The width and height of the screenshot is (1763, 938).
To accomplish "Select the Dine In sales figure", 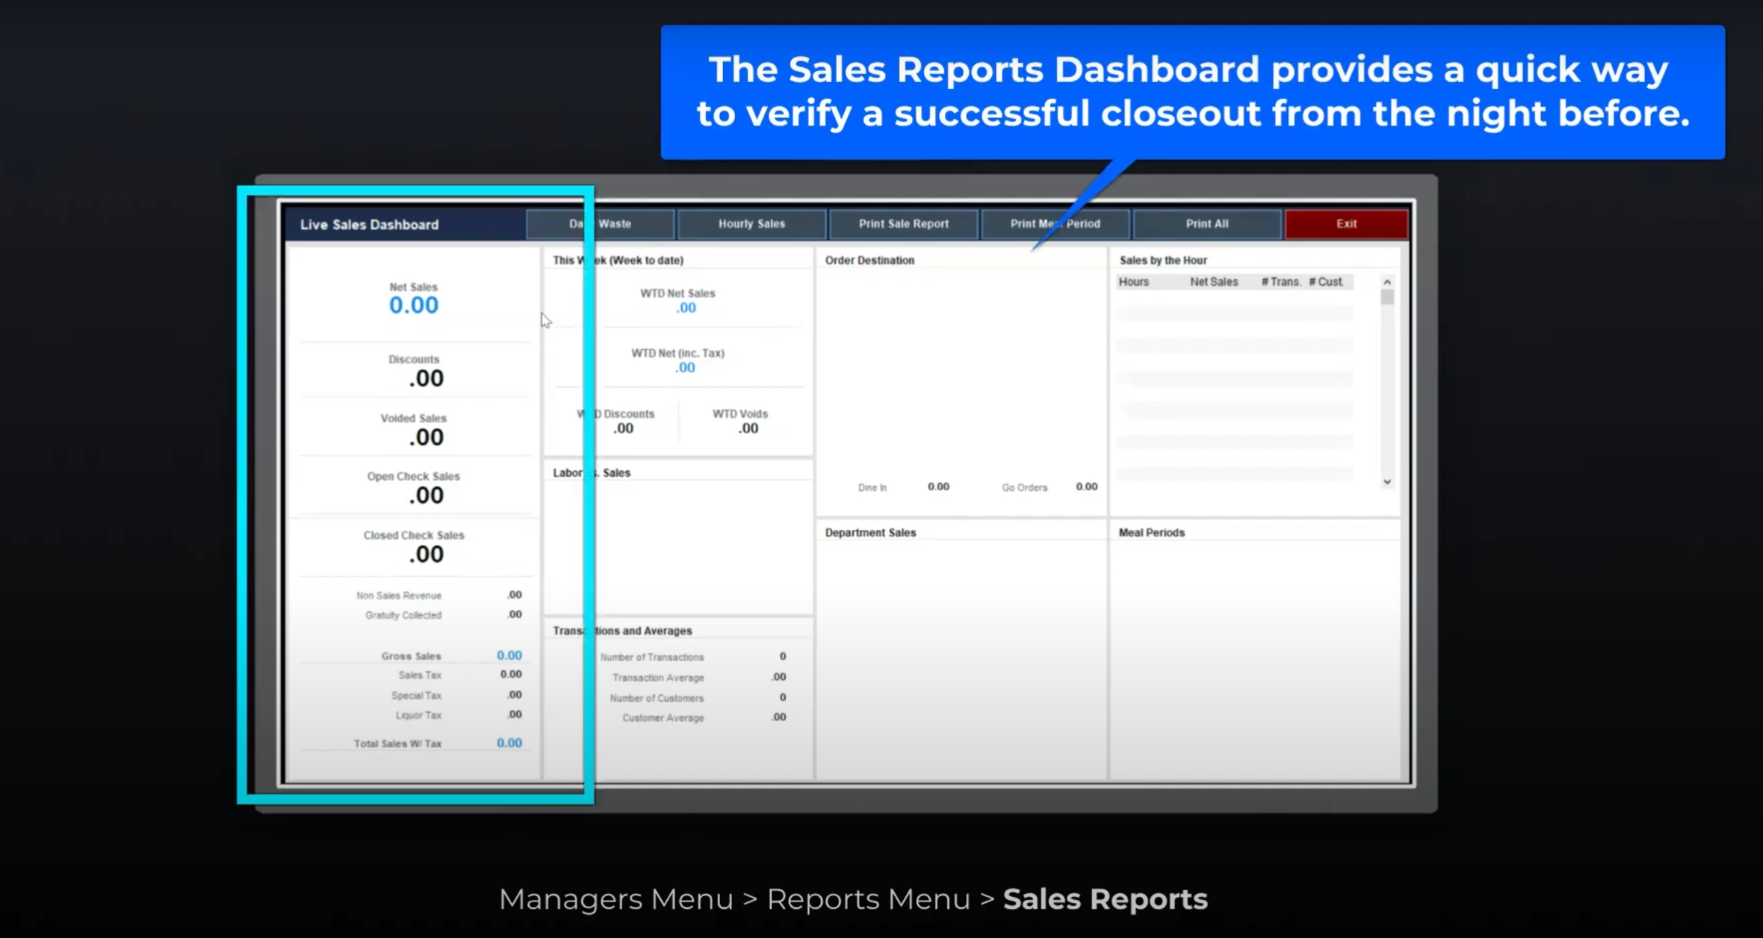I will [938, 486].
